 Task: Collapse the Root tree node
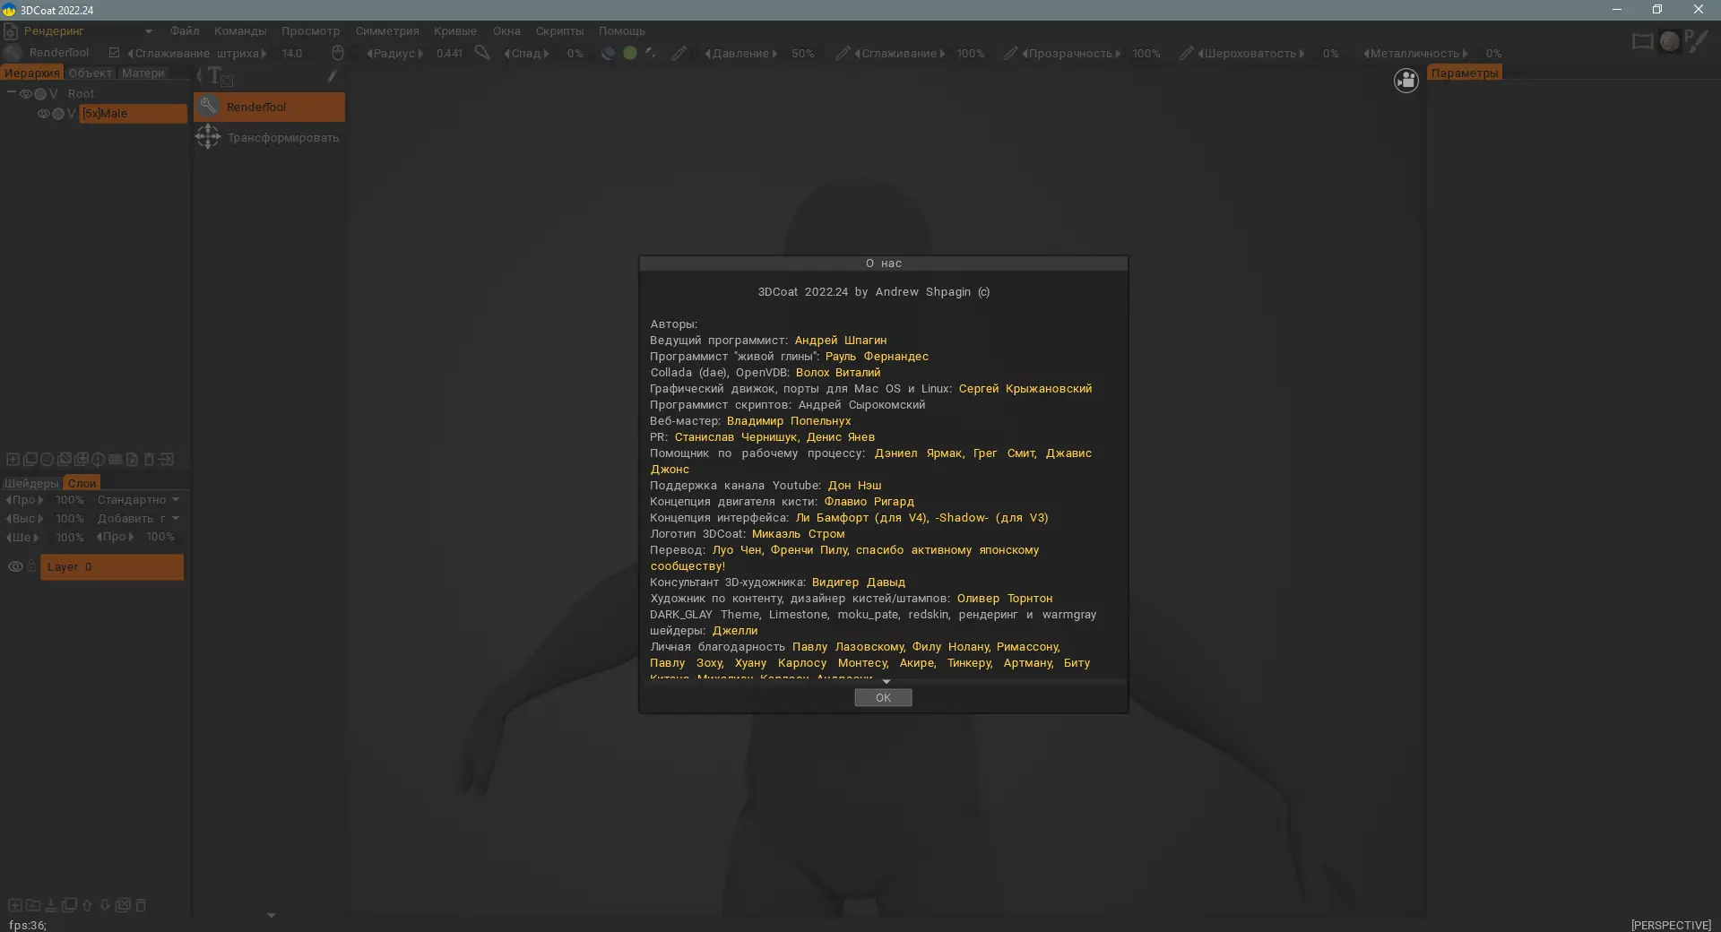[11, 92]
